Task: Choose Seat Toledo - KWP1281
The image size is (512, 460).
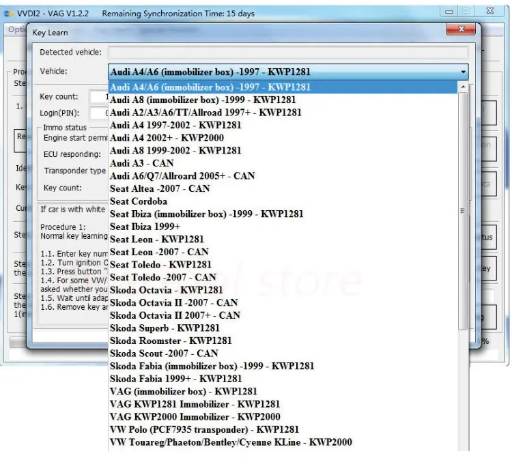Action: pyautogui.click(x=283, y=265)
